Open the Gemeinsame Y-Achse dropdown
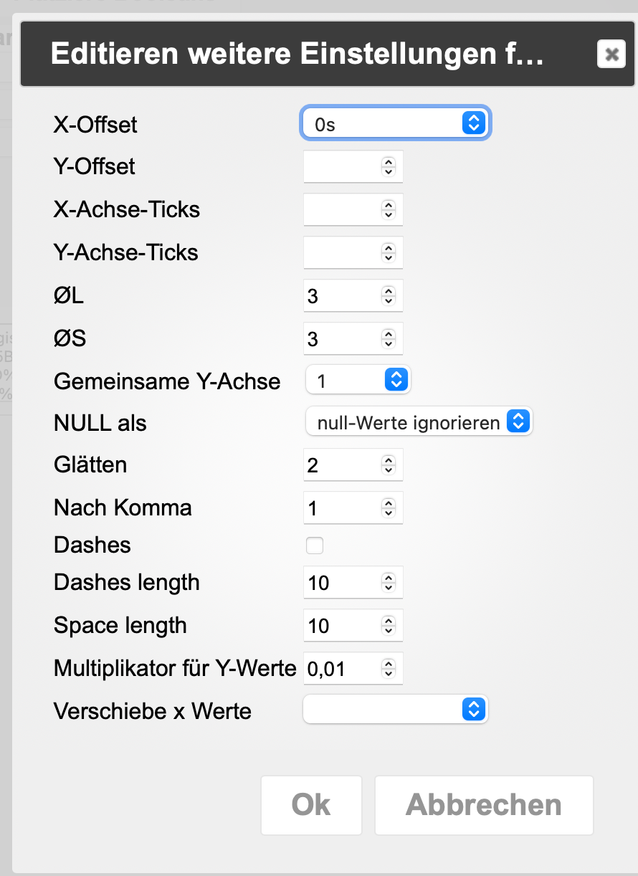Viewport: 638px width, 876px height. coord(358,380)
